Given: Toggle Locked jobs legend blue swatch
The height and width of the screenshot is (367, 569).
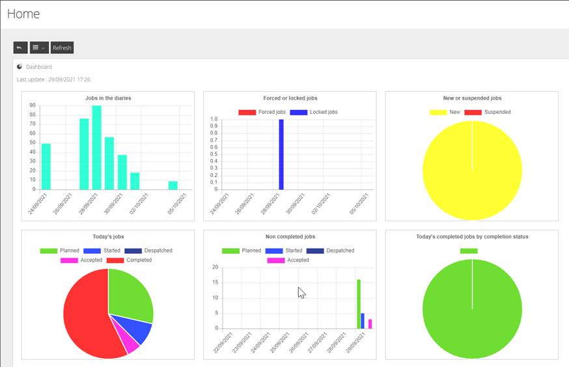Looking at the screenshot, I should [x=299, y=113].
